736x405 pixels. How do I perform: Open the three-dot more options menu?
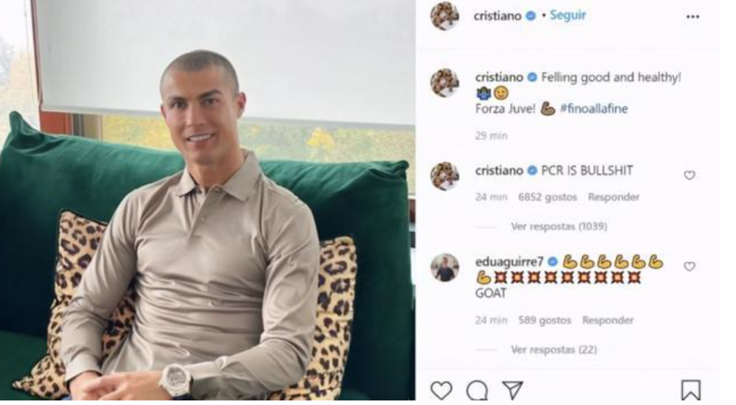click(x=693, y=17)
